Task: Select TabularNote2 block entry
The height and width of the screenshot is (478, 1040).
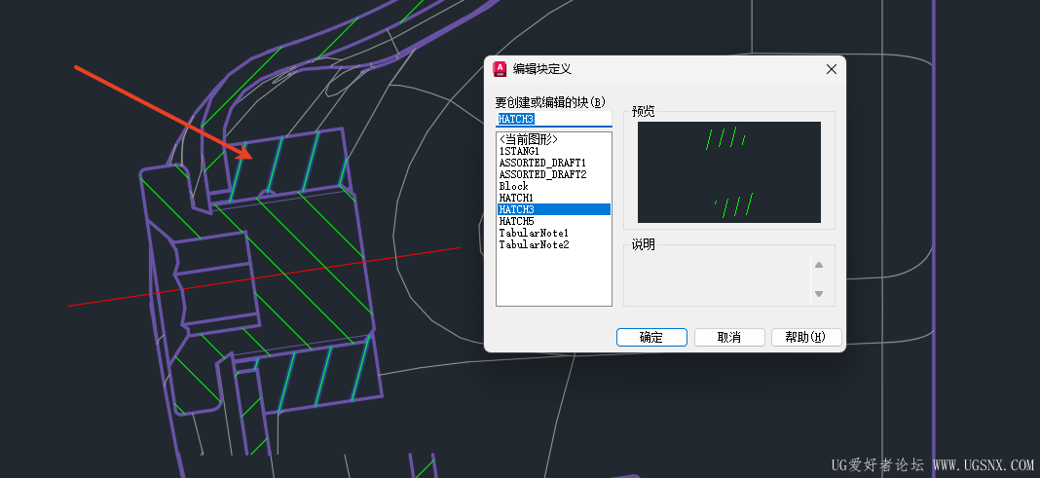Action: (534, 244)
